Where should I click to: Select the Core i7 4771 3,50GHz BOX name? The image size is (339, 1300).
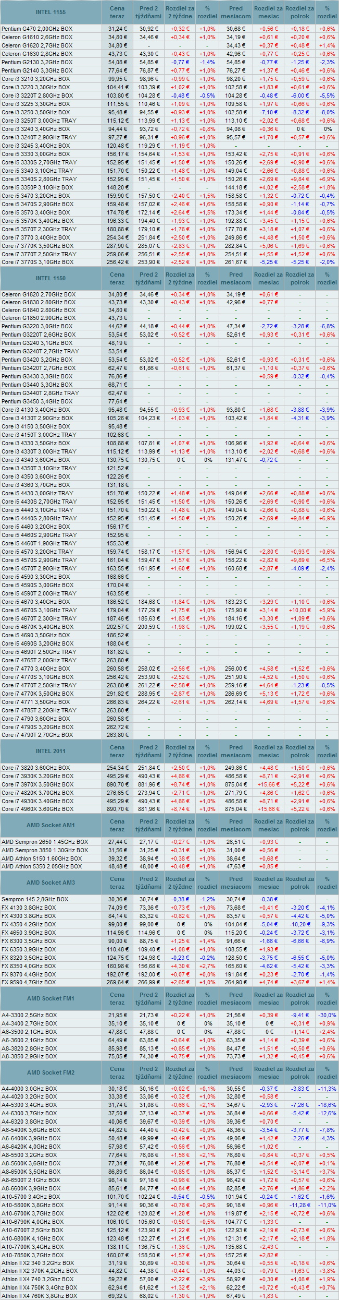35,702
